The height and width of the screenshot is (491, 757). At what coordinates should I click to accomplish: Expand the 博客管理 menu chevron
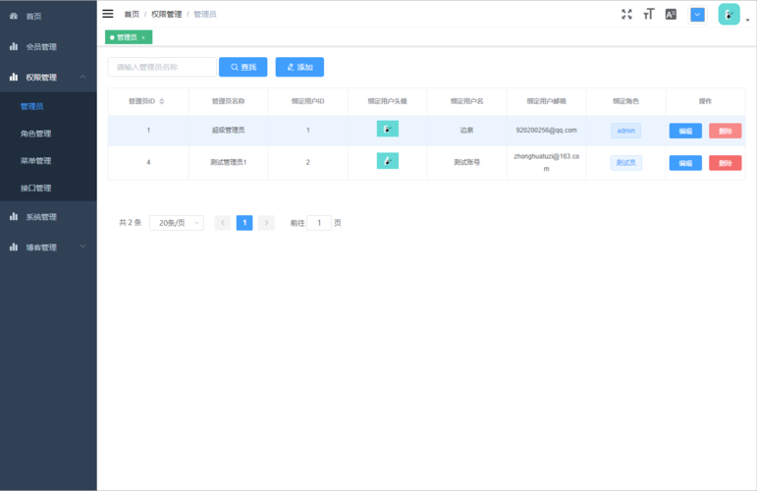pyautogui.click(x=82, y=246)
